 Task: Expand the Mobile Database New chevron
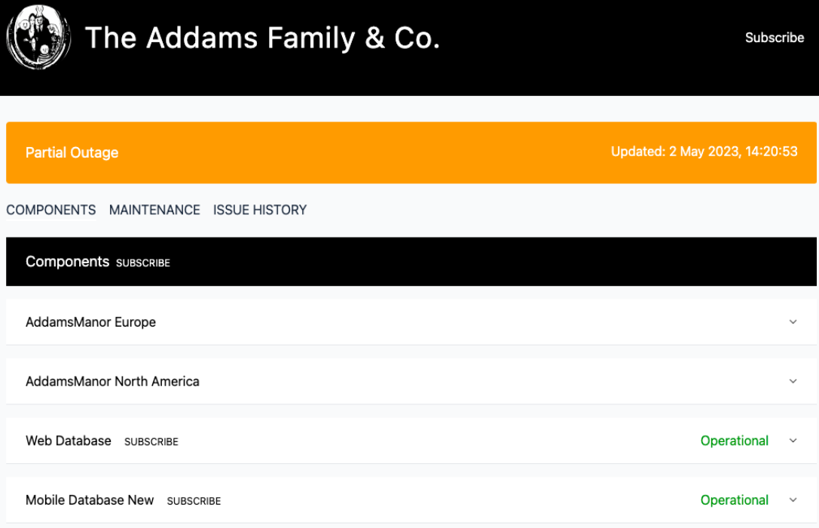[x=793, y=500]
